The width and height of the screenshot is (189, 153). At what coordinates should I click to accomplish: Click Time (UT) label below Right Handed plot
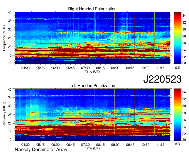tap(92, 72)
